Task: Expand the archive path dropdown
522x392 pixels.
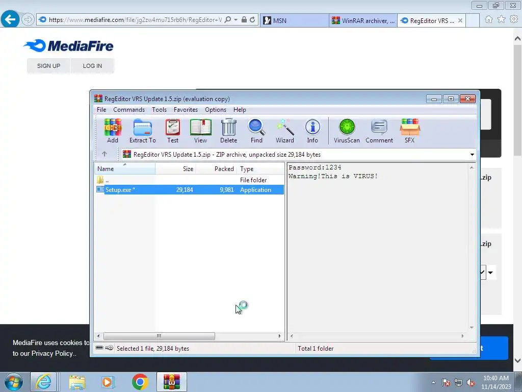Action: coord(472,154)
